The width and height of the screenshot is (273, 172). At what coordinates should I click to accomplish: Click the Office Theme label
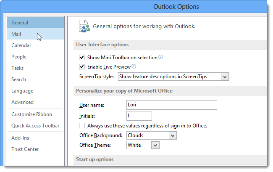click(95, 145)
